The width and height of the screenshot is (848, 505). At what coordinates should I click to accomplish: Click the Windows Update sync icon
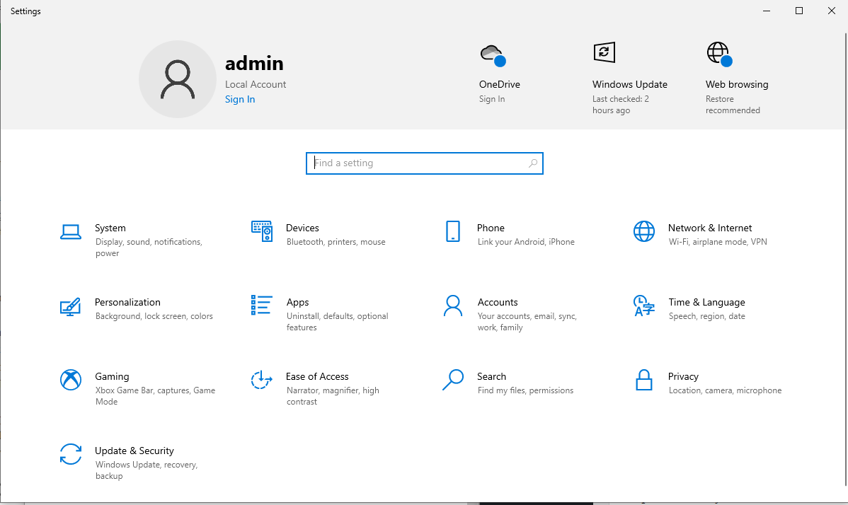pyautogui.click(x=604, y=52)
